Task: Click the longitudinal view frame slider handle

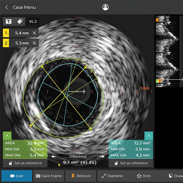Action: pos(182,79)
